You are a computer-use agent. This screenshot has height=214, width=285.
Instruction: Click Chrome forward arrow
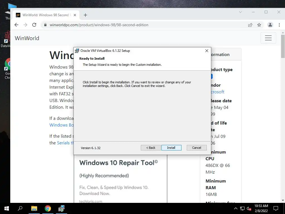pos(25,25)
